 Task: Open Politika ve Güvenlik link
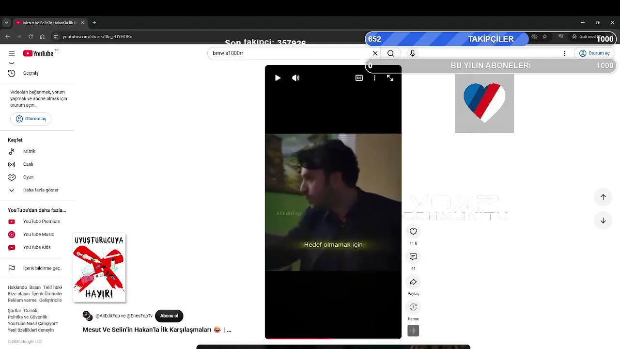coord(28,317)
